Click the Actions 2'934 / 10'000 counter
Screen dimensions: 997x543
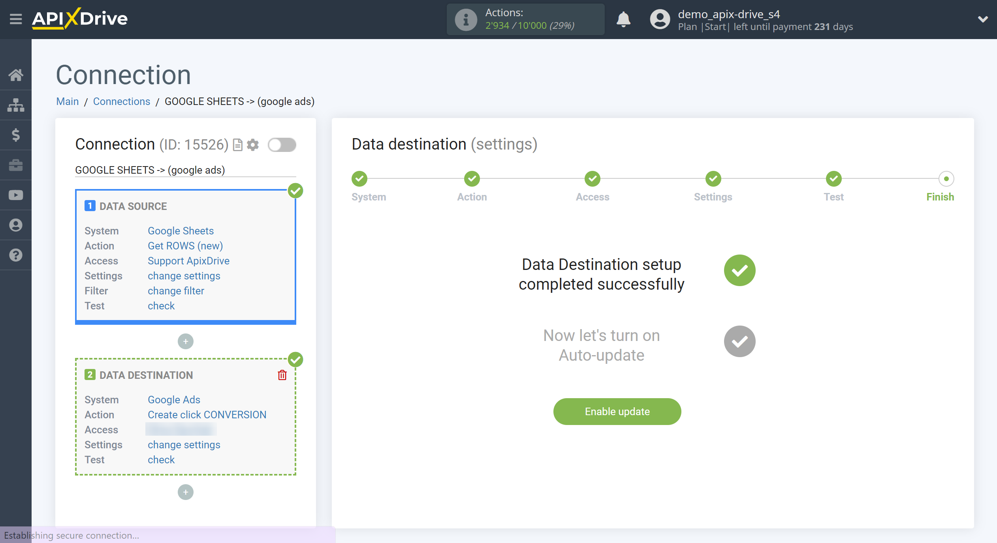tap(530, 26)
